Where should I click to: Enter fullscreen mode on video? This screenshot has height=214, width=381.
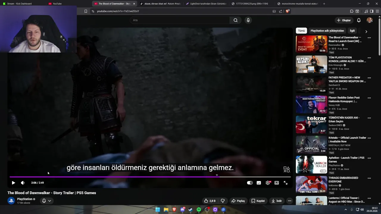pos(285,183)
